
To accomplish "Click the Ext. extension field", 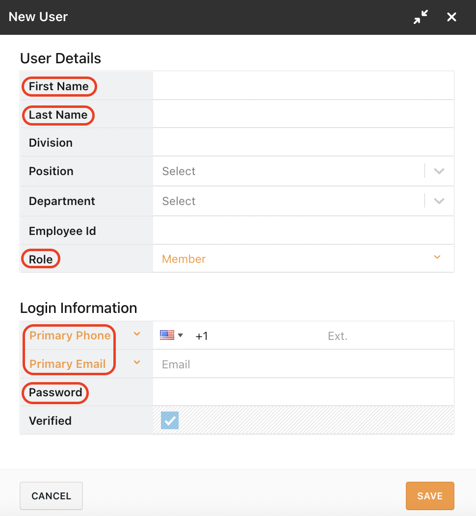I will (x=389, y=336).
